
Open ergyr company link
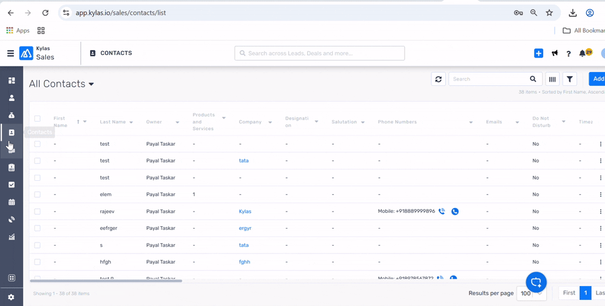click(245, 229)
